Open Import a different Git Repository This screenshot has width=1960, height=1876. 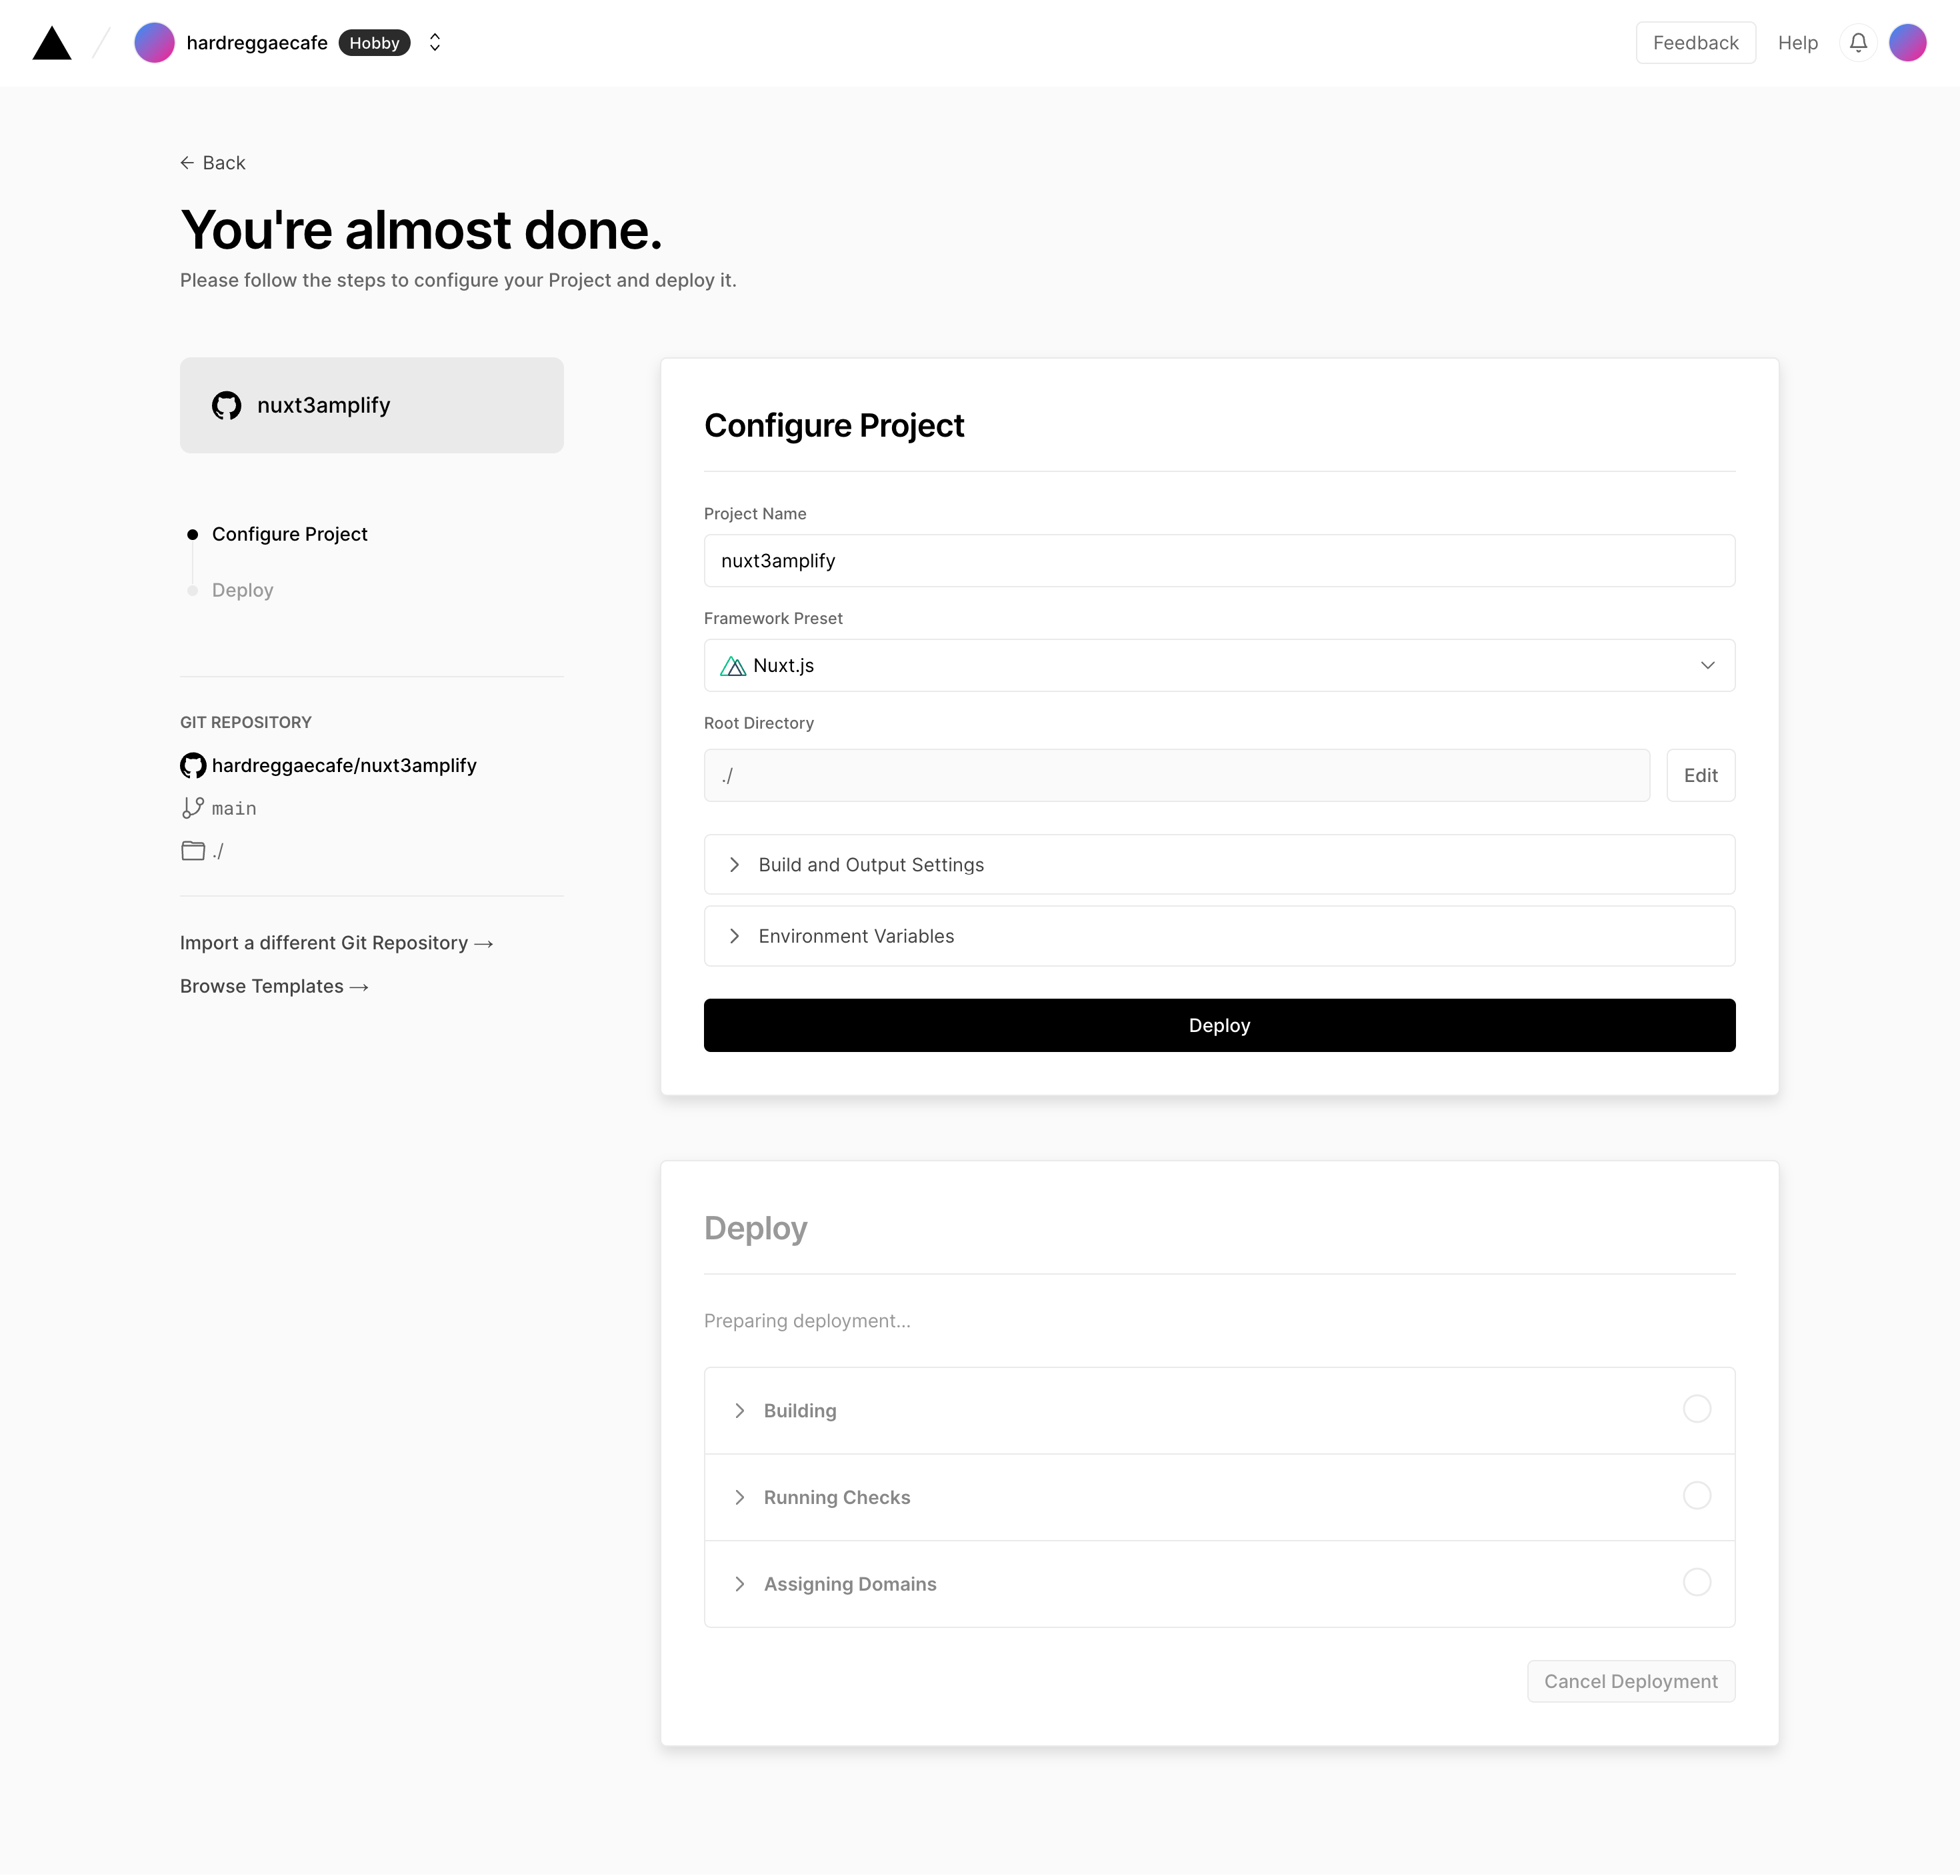[x=336, y=943]
